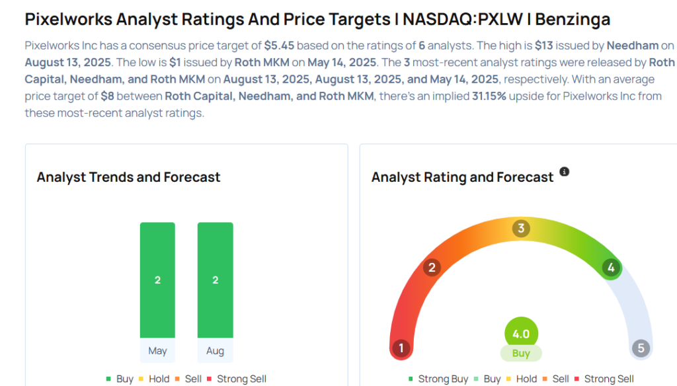Image resolution: width=677 pixels, height=386 pixels.
Task: Select the Aug month label
Action: click(215, 351)
